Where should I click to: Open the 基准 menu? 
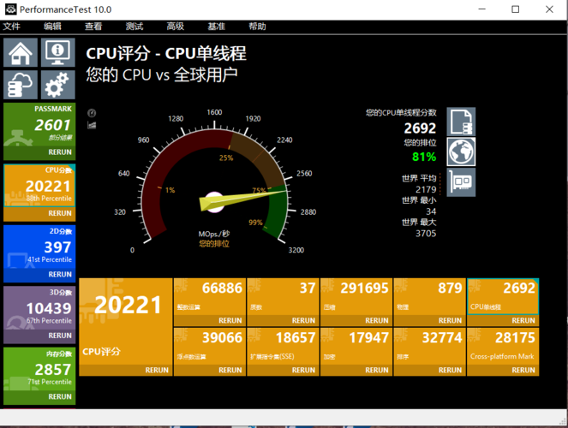[x=217, y=27]
